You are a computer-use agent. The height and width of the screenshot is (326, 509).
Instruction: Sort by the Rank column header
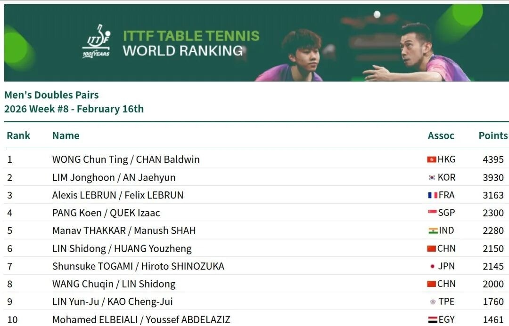[x=18, y=136]
